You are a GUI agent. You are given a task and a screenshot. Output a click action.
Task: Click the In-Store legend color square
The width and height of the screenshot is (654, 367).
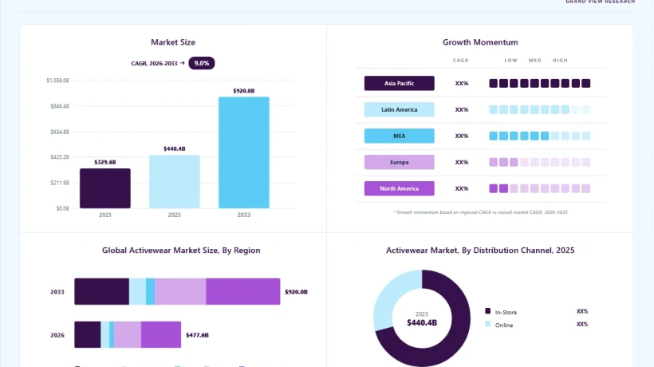tap(487, 310)
